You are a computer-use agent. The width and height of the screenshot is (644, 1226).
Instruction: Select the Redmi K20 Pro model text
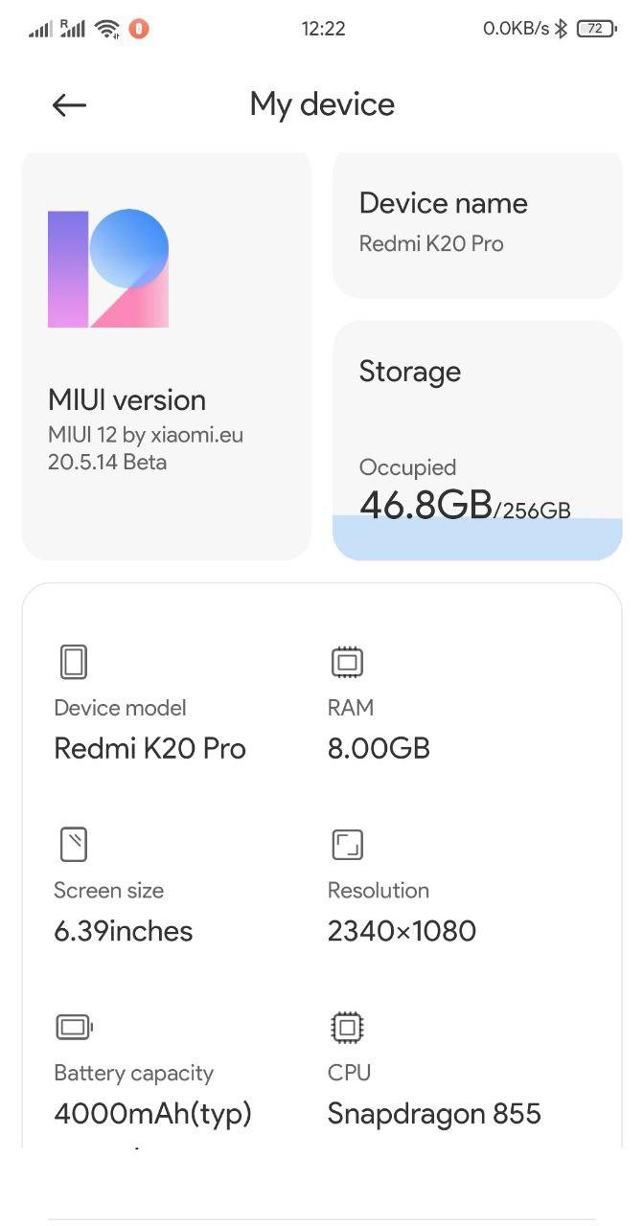click(x=149, y=748)
